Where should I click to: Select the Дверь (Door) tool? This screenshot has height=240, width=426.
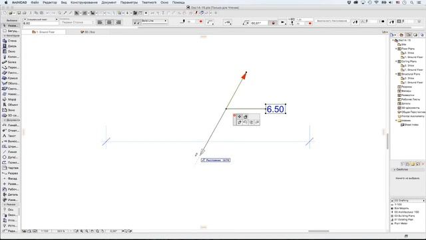[x=10, y=46]
